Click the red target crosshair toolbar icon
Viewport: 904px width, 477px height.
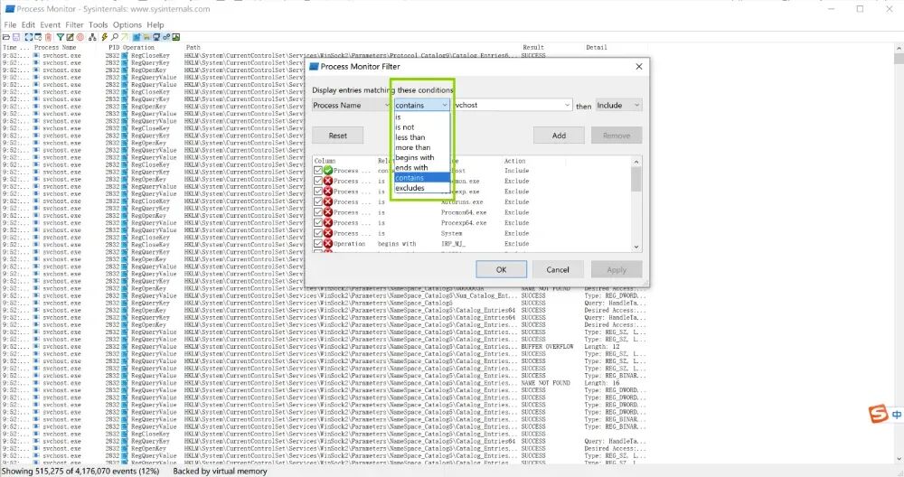[80, 37]
